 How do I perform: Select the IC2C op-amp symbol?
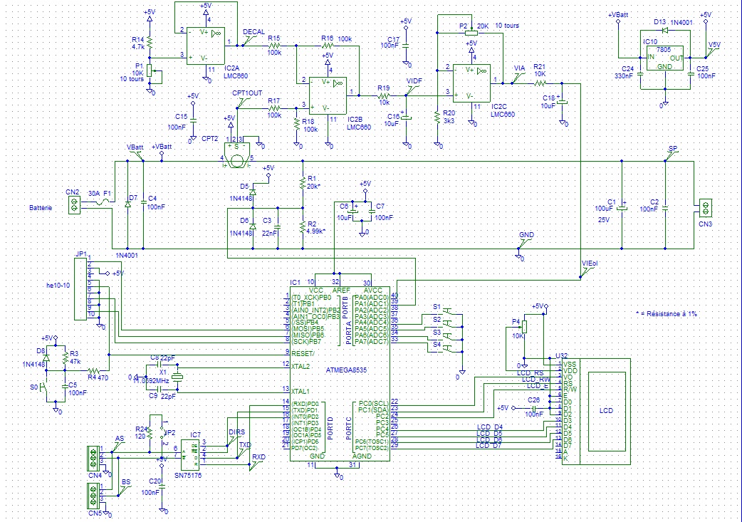[x=471, y=83]
